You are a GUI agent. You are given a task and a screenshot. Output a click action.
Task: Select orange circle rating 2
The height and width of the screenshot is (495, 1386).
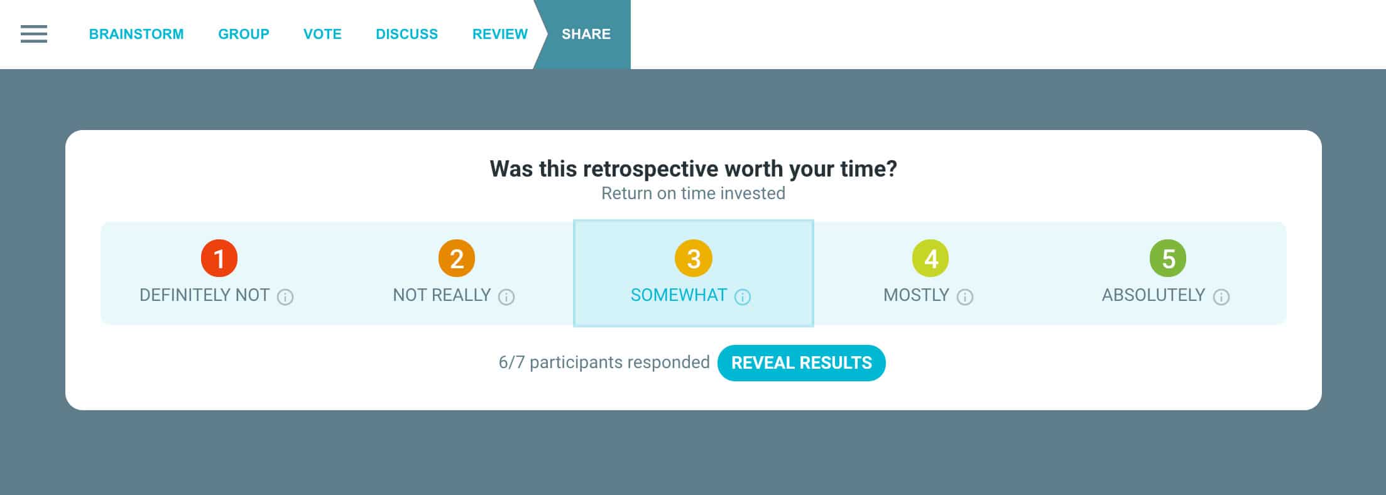[x=457, y=258]
